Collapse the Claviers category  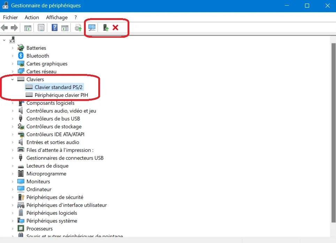click(x=13, y=79)
